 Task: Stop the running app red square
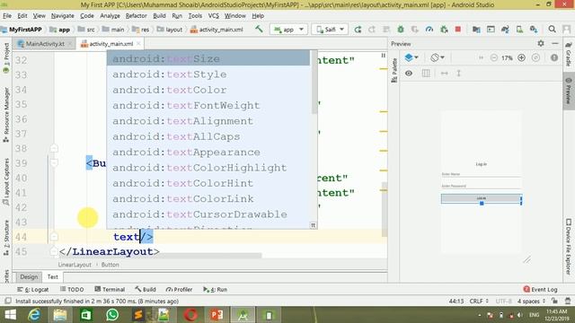point(458,30)
